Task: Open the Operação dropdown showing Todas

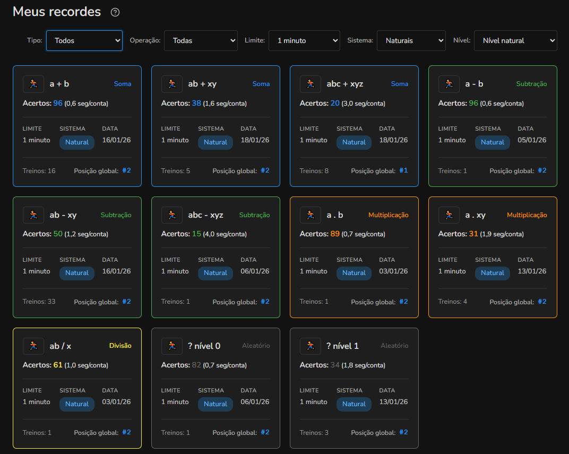Action: 201,40
